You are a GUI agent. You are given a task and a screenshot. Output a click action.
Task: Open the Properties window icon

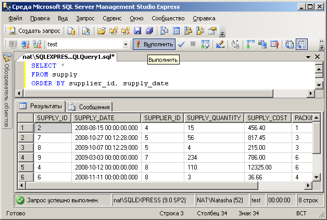(212, 31)
